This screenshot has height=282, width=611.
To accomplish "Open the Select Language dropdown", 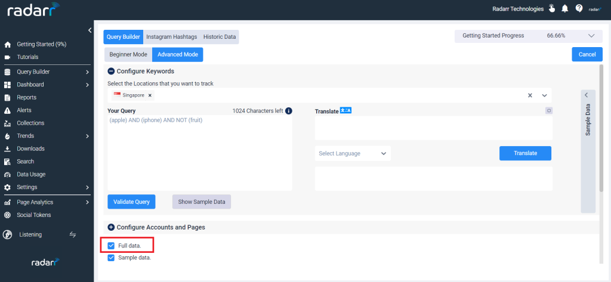I will (x=353, y=153).
